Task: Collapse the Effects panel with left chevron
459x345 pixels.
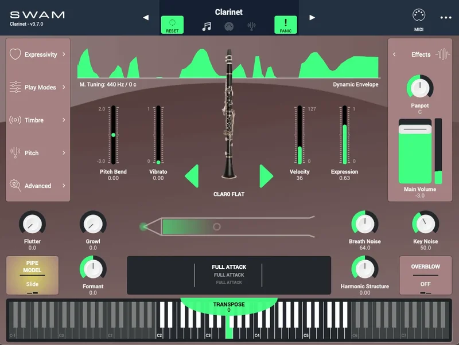Action: 394,54
